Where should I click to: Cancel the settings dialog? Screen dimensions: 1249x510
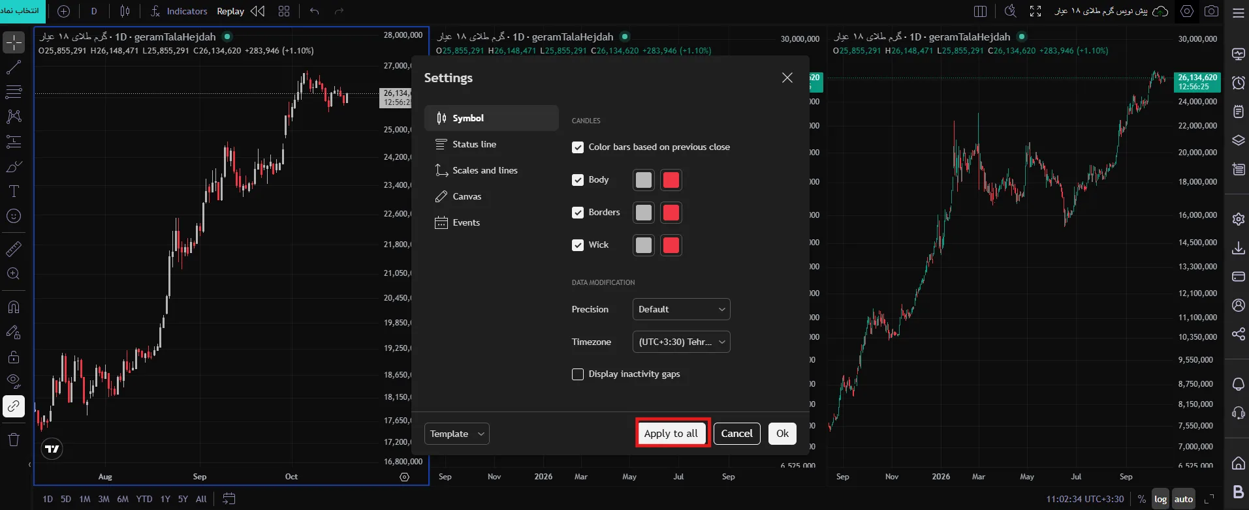(x=737, y=434)
